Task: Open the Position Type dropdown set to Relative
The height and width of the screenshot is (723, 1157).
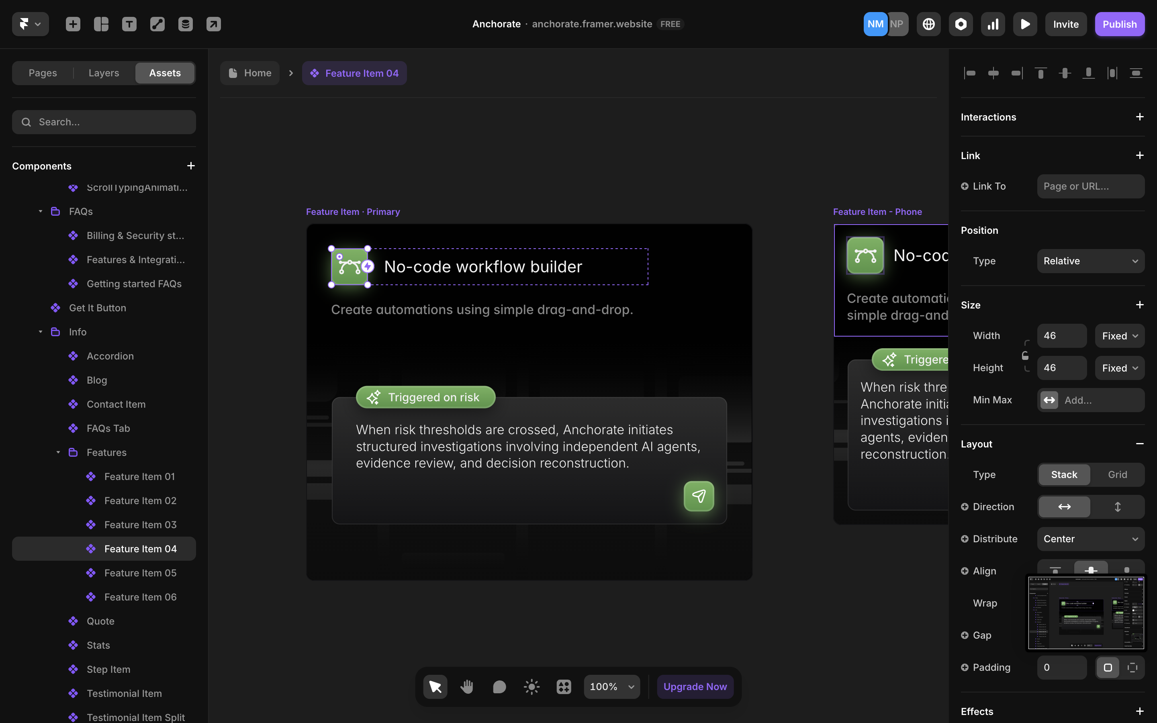Action: [1090, 261]
